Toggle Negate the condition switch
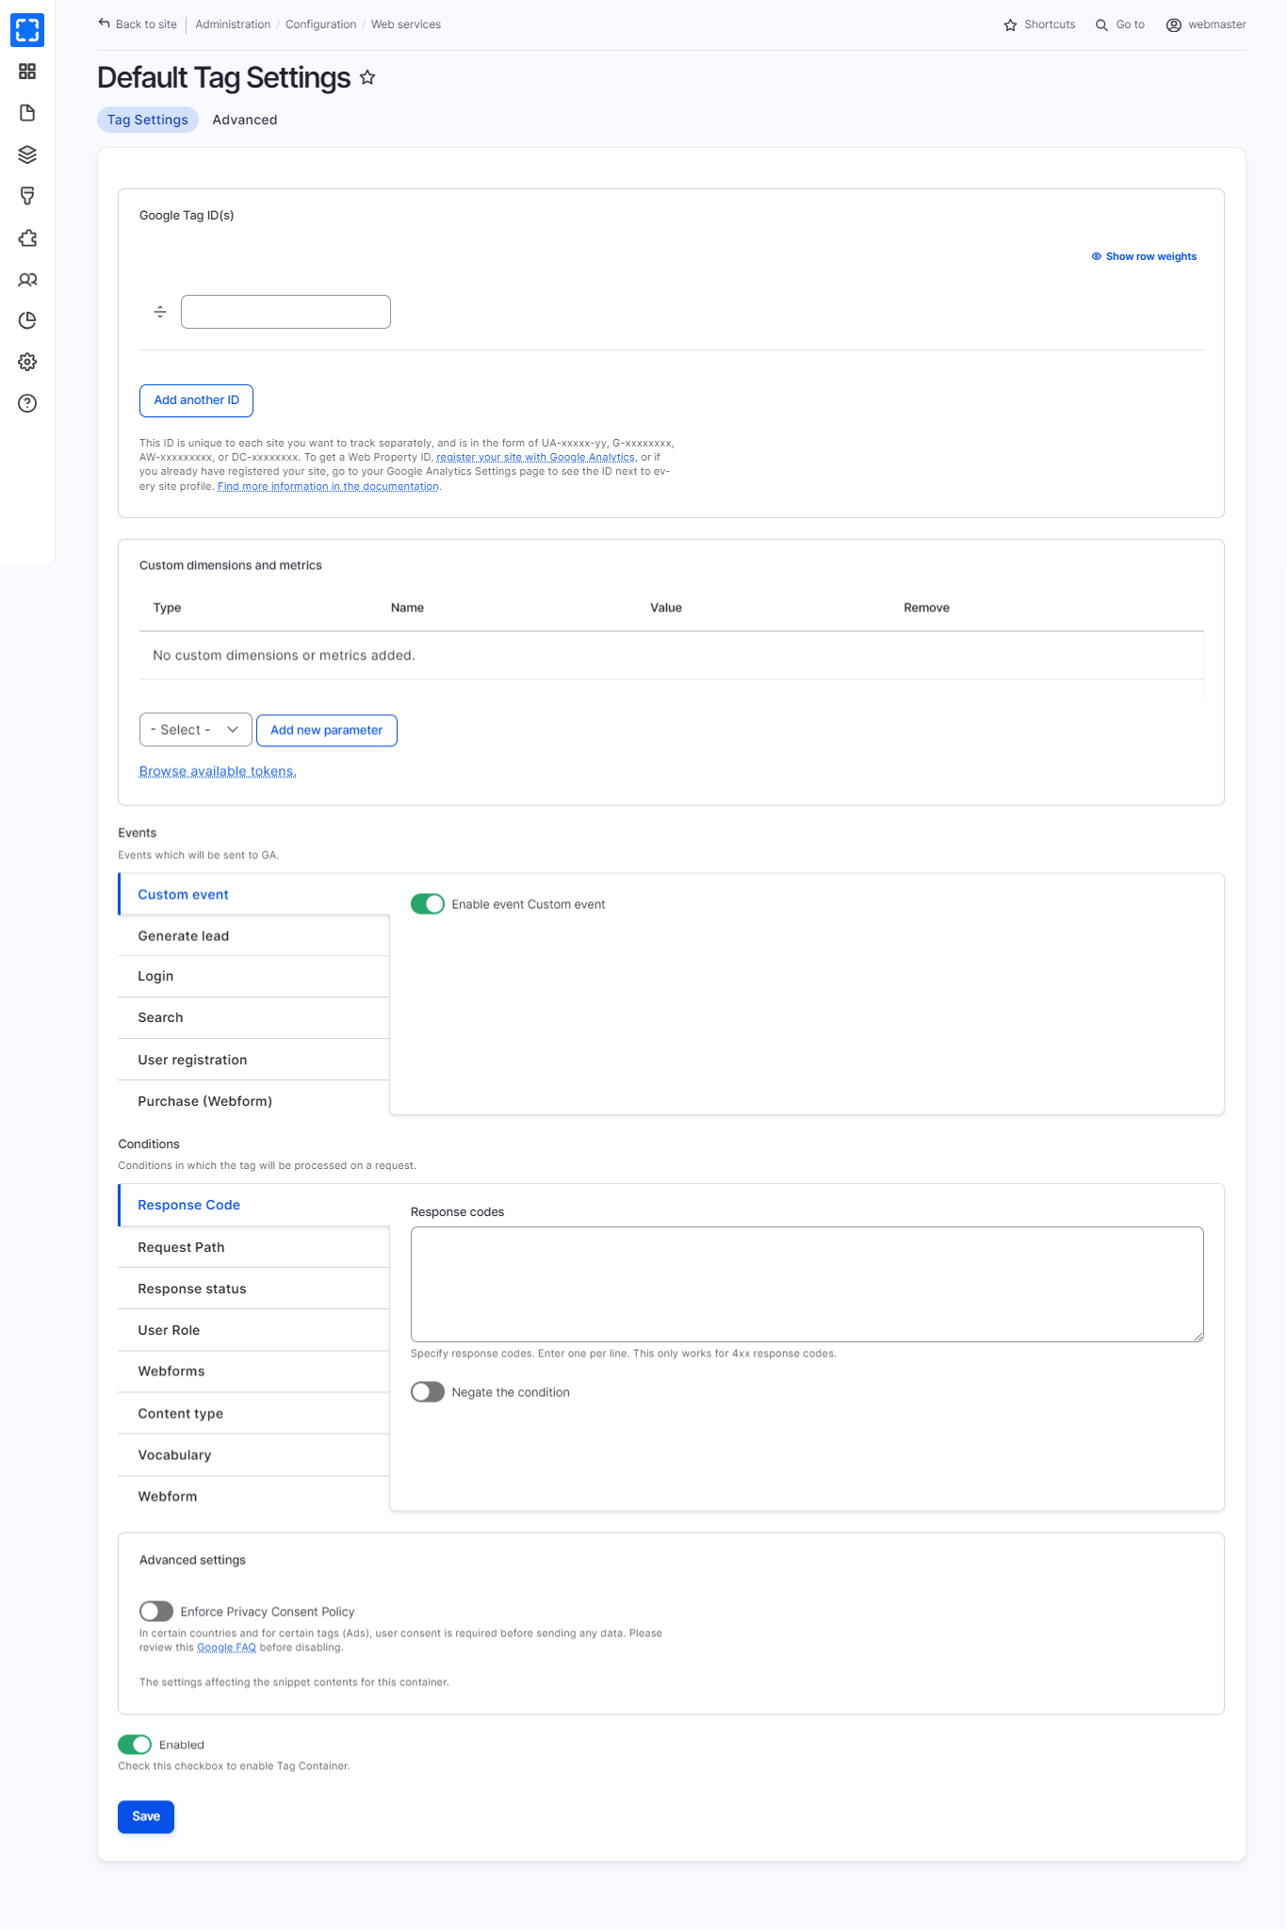The height and width of the screenshot is (1932, 1287). (x=428, y=1392)
